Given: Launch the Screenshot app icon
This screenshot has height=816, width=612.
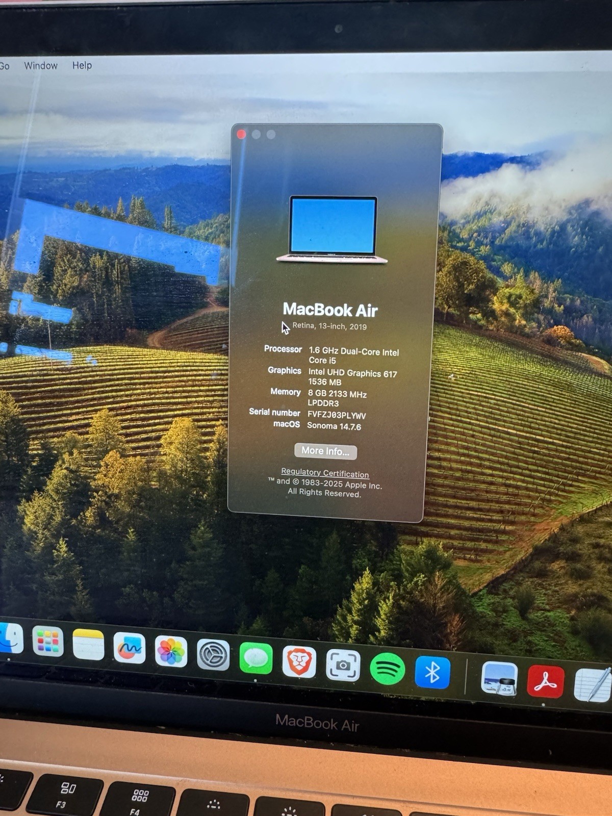Looking at the screenshot, I should [343, 665].
